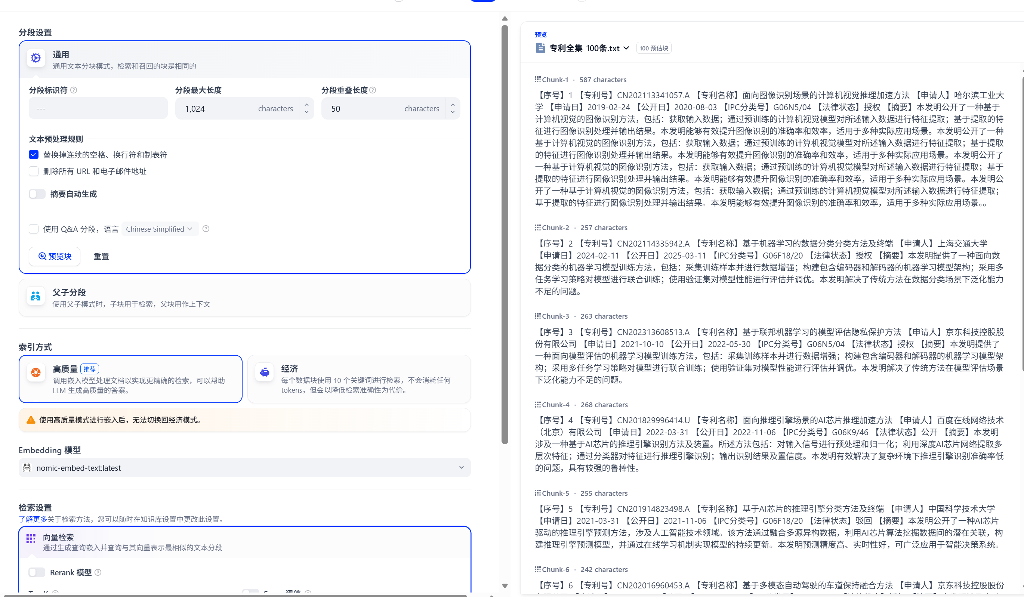Select the 通用 chunking mode
The image size is (1024, 597).
pyautogui.click(x=245, y=60)
